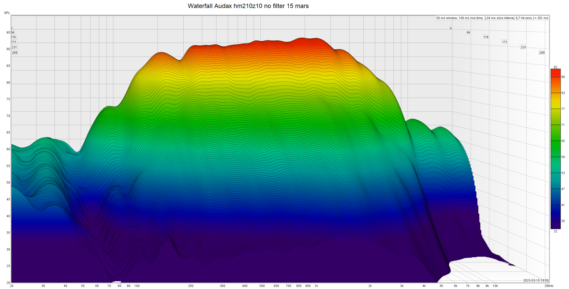Click the '83' label on the colour legend
The image size is (569, 289).
(x=563, y=93)
